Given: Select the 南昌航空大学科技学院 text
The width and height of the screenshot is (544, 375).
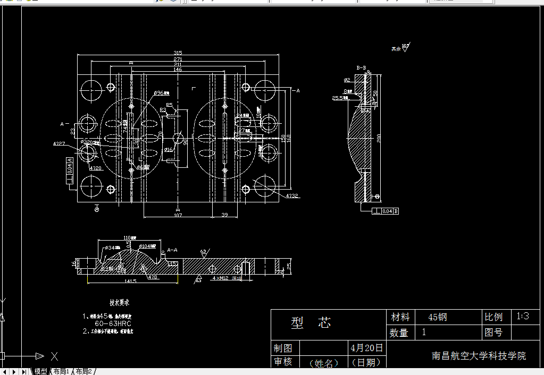Looking at the screenshot, I should click(479, 356).
